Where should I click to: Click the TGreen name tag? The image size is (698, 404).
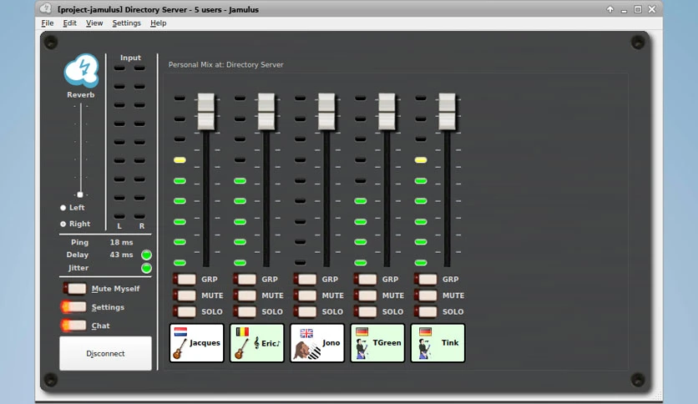coord(377,343)
